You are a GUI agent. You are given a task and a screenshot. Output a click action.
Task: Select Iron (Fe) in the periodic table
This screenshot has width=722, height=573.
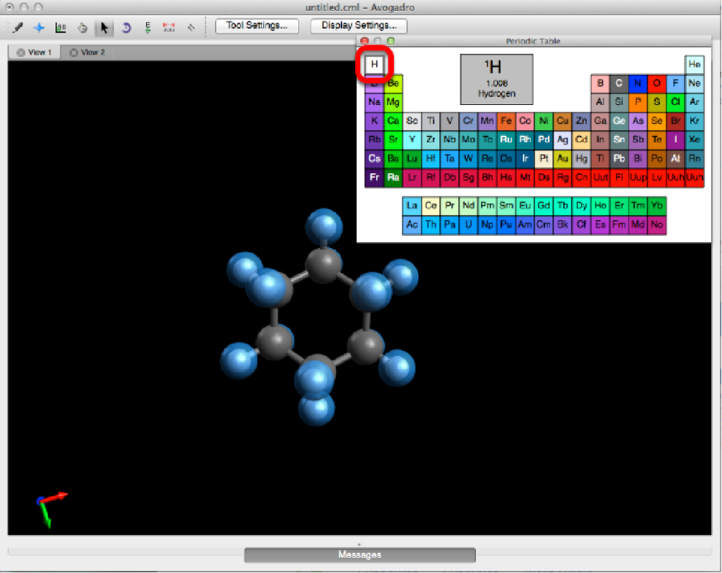506,120
